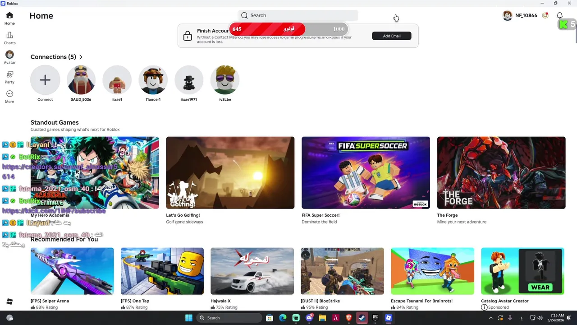The width and height of the screenshot is (577, 325).
Task: Open the Home tab in the sidebar
Action: pyautogui.click(x=9, y=19)
